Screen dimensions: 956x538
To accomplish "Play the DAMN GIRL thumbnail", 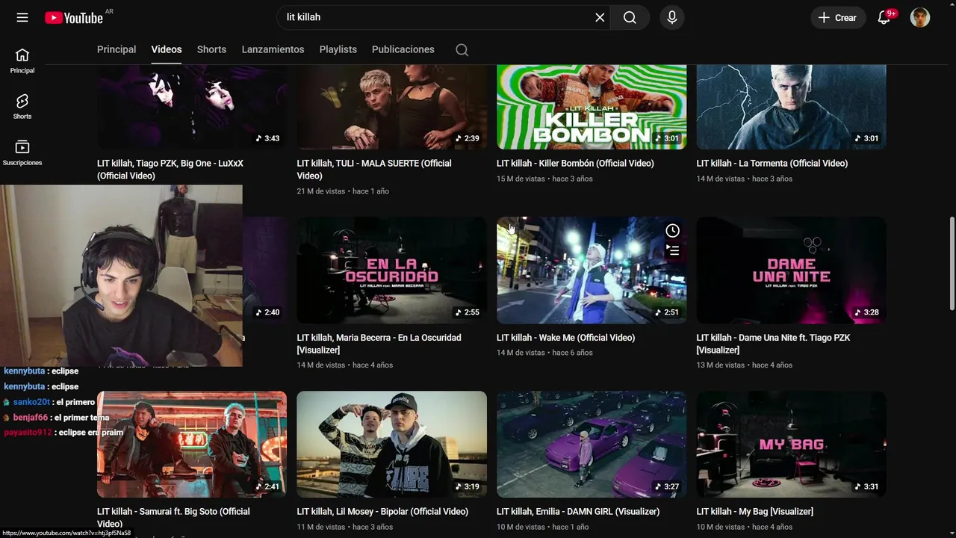I will [592, 445].
